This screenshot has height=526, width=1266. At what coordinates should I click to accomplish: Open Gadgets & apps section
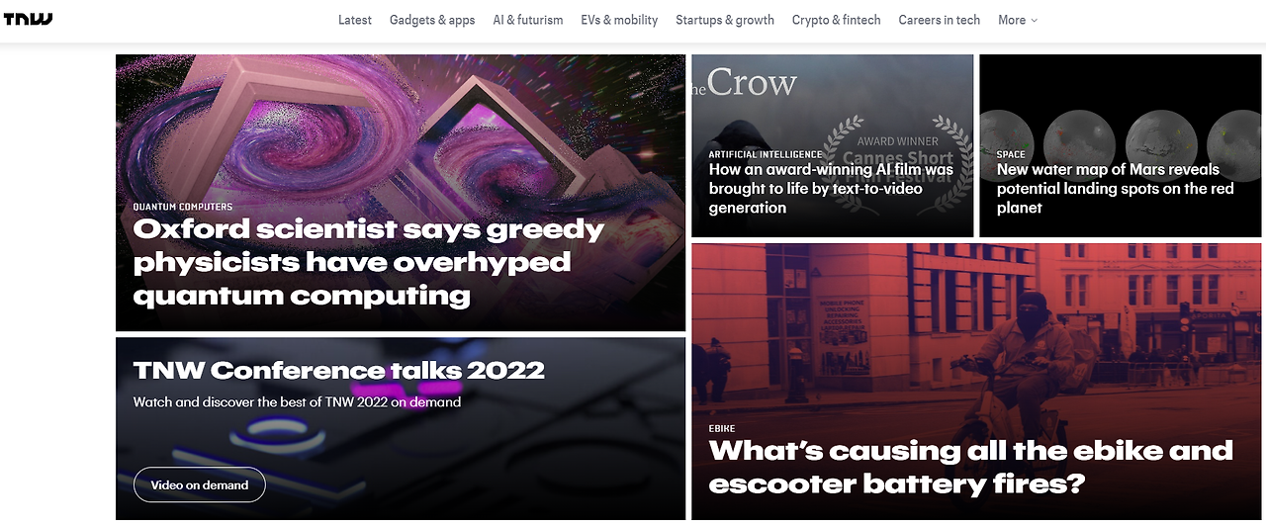[432, 20]
